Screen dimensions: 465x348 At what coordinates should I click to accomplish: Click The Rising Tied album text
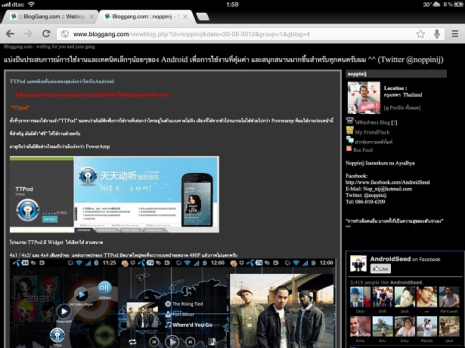point(188,304)
